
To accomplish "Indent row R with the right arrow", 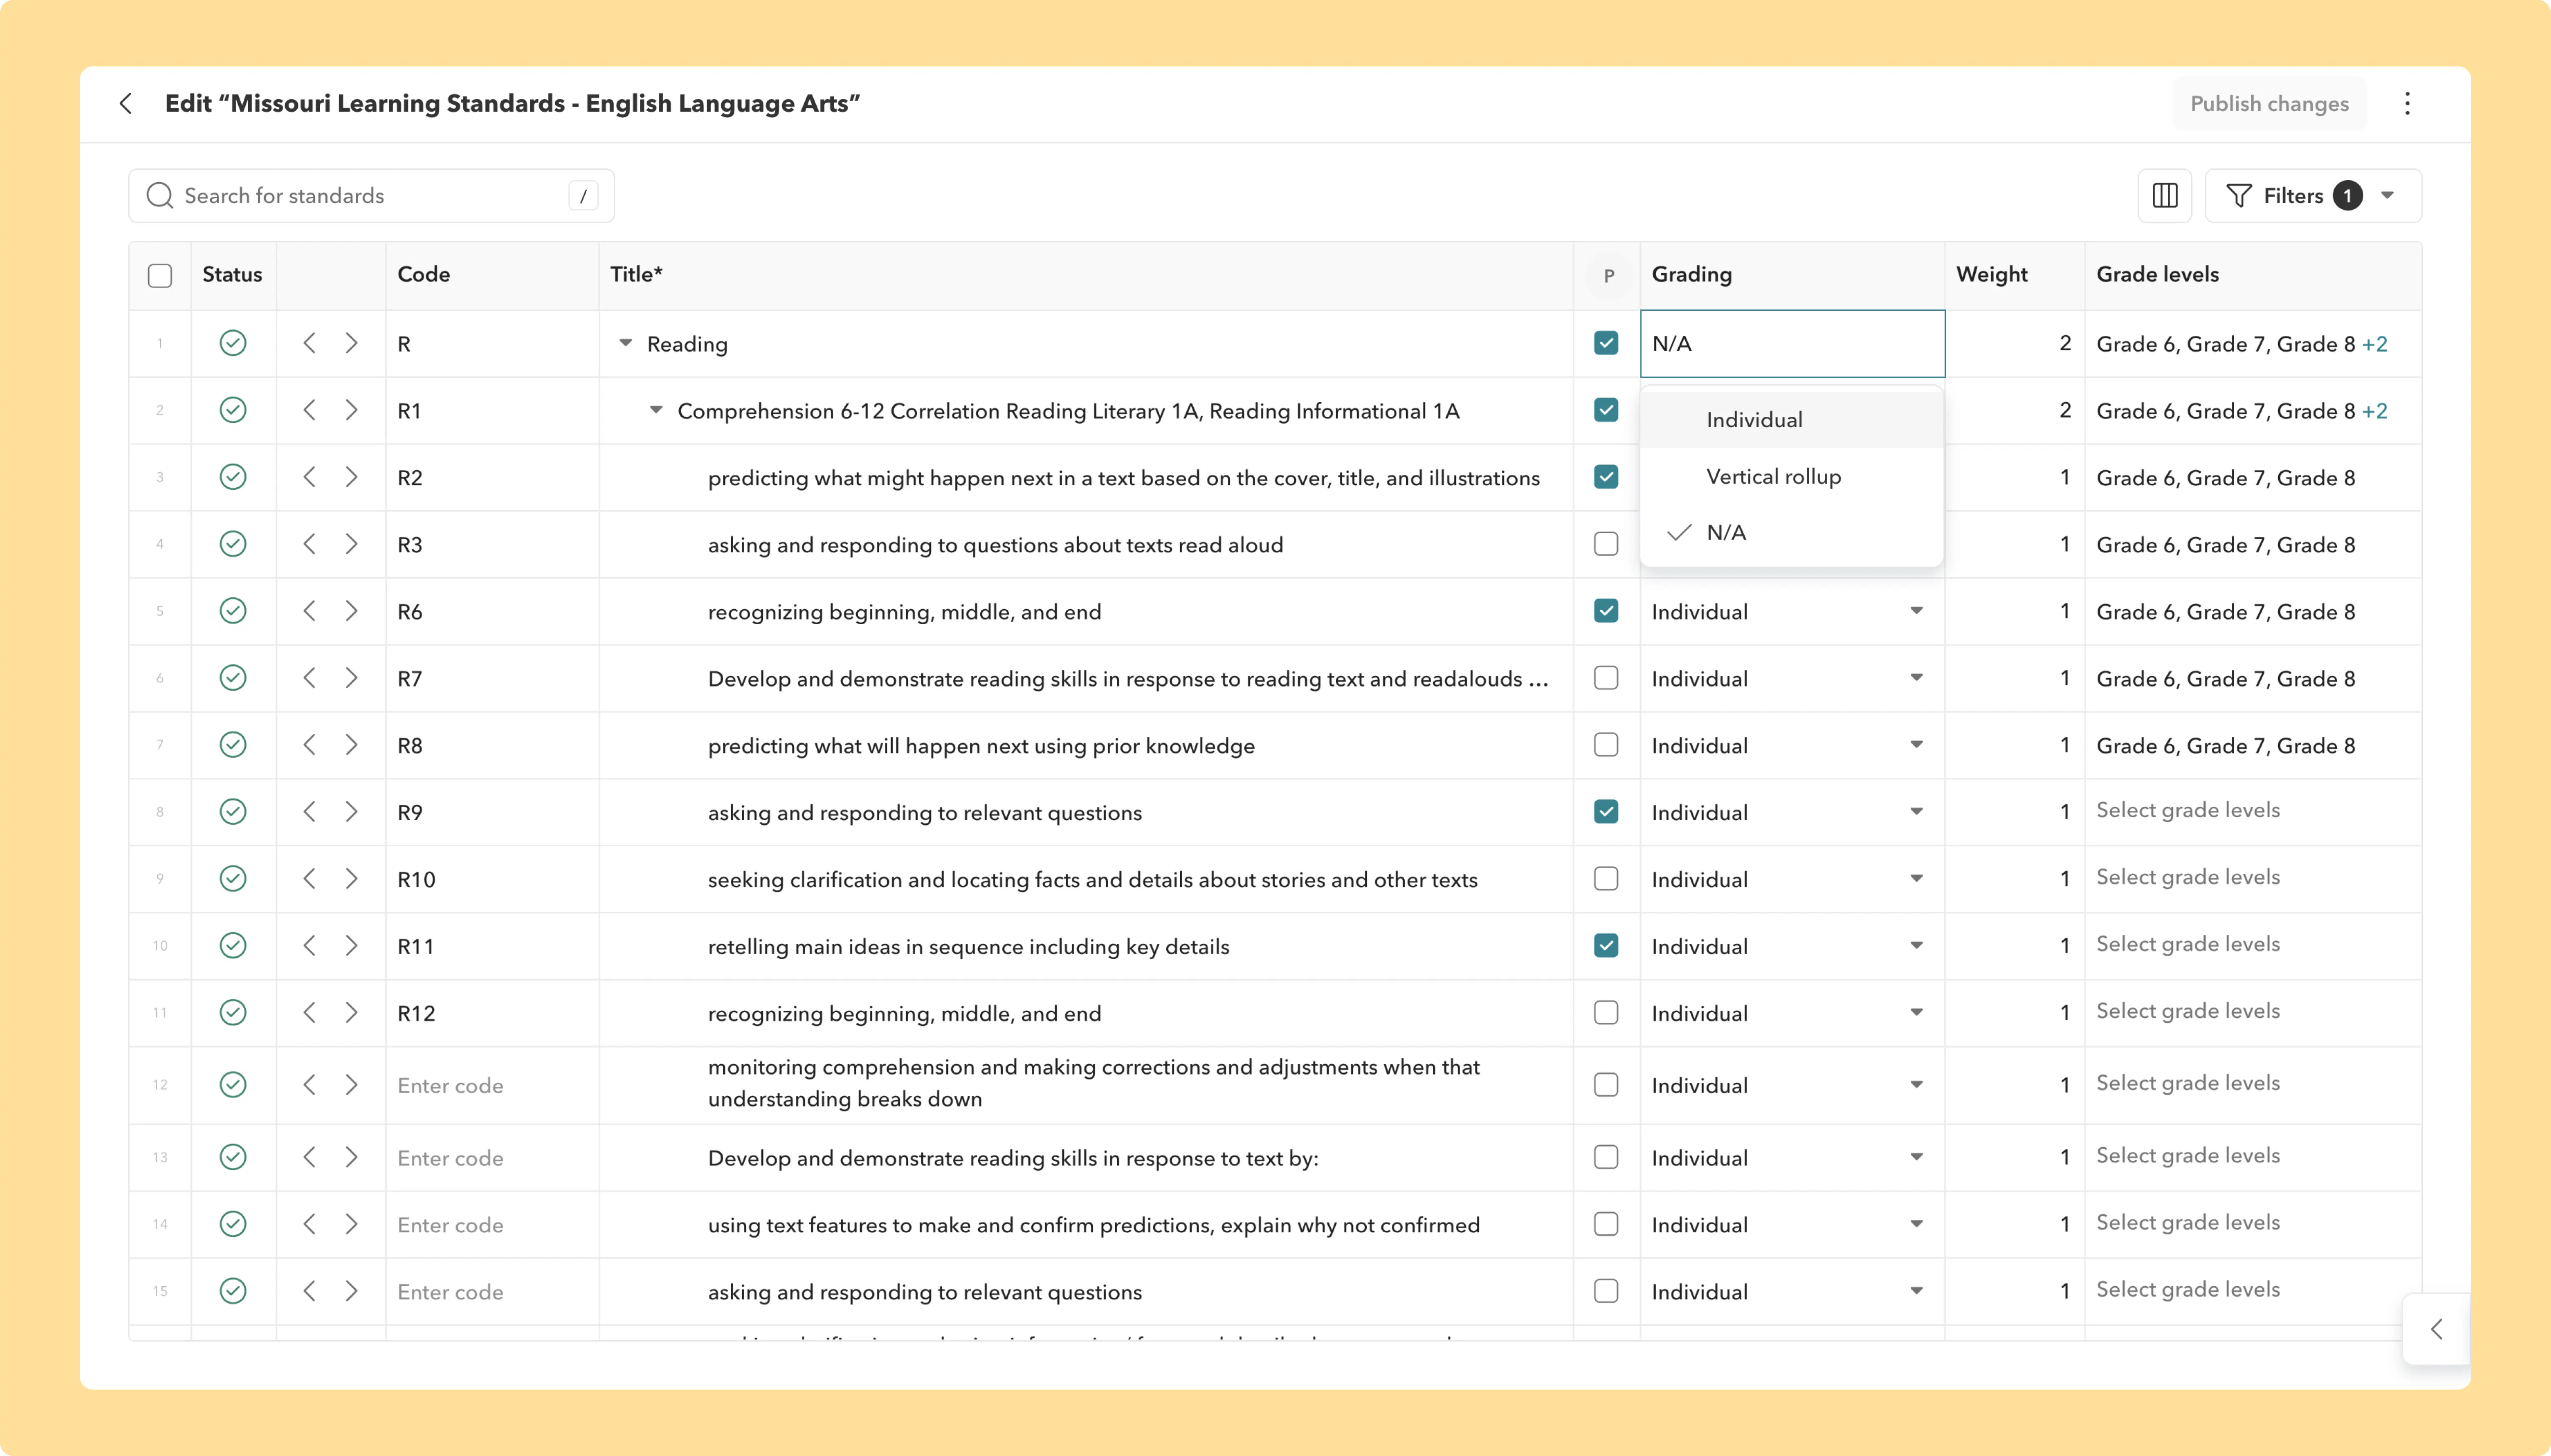I will [351, 343].
